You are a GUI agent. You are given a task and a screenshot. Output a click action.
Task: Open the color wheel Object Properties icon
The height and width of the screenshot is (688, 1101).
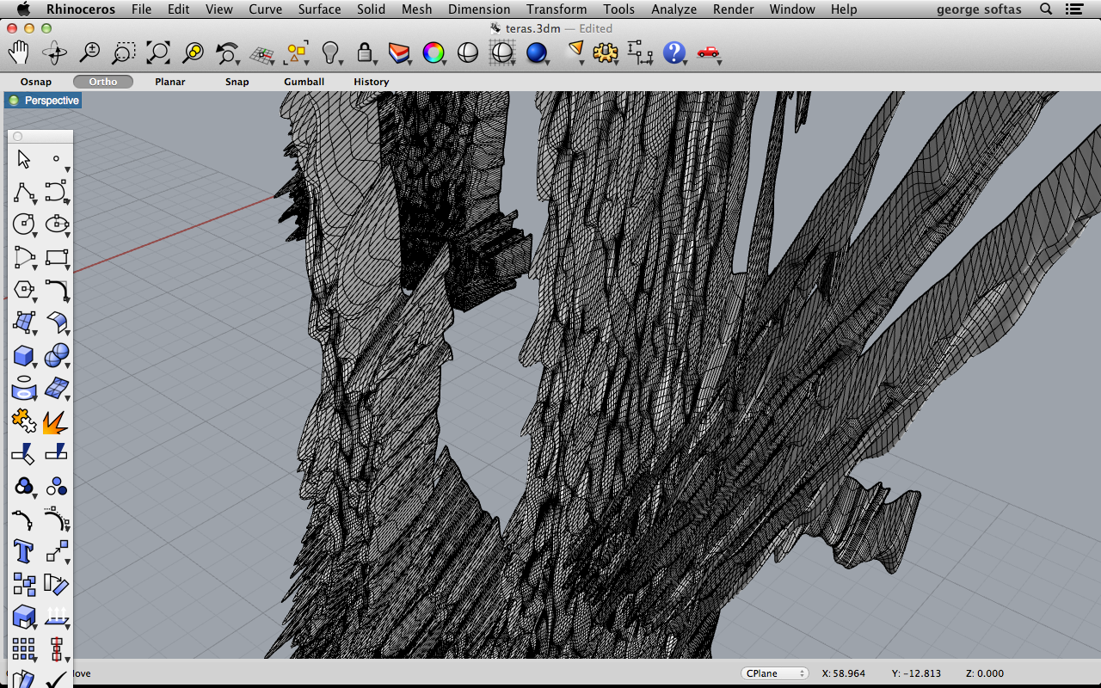434,53
